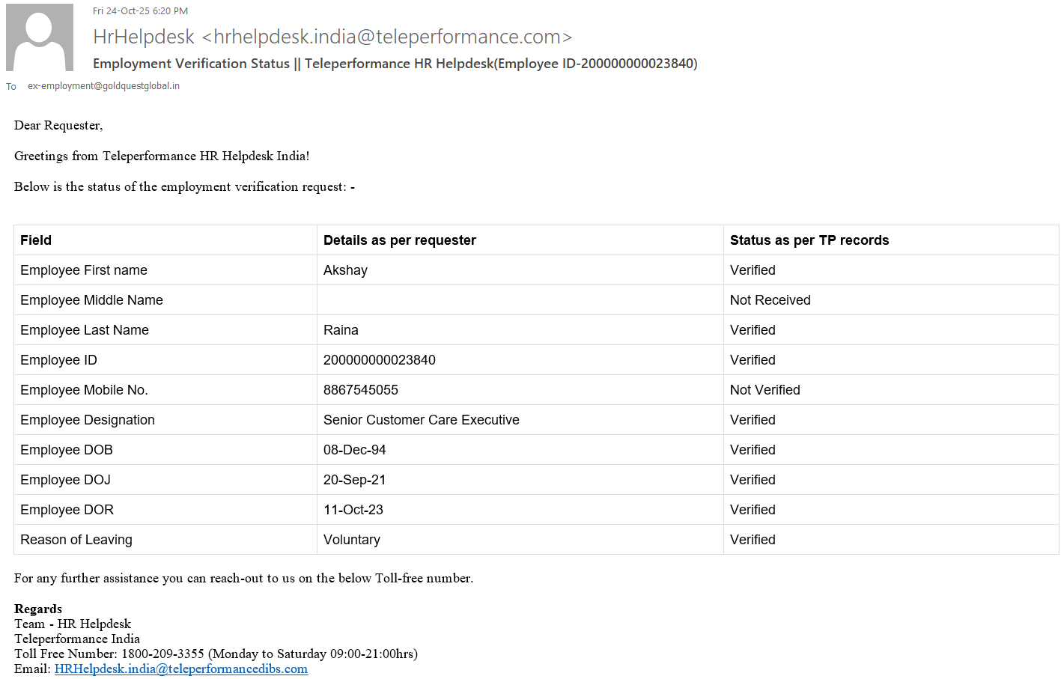Click the Not Verified status cell

click(x=764, y=390)
